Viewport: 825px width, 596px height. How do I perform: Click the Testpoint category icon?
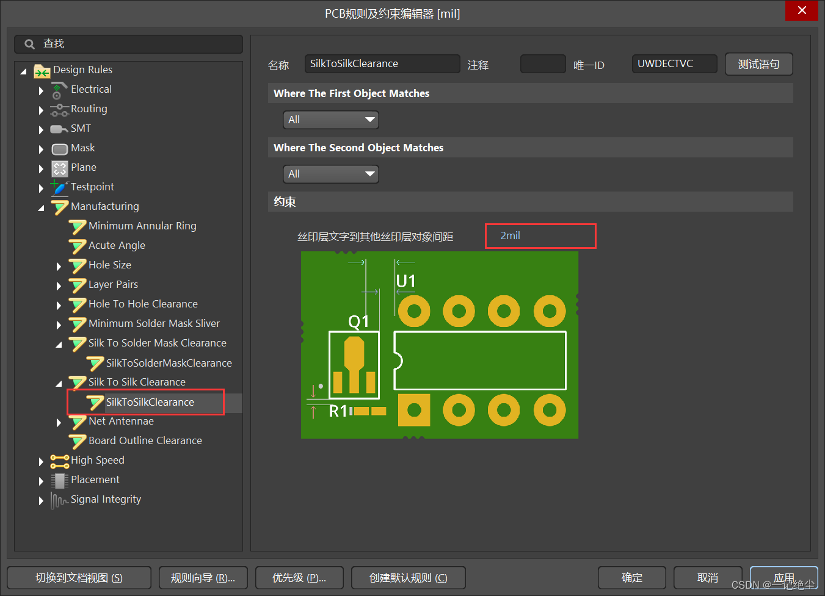coord(59,187)
